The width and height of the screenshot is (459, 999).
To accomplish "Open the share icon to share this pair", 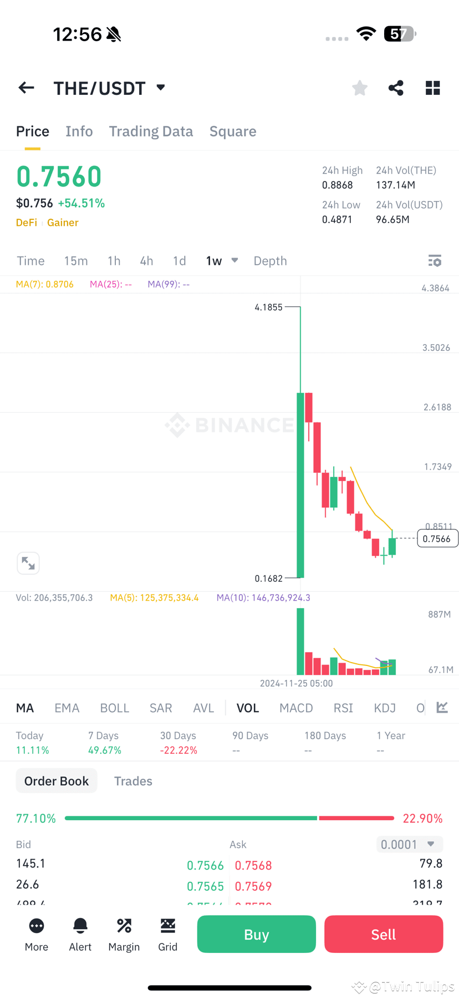I will [396, 88].
